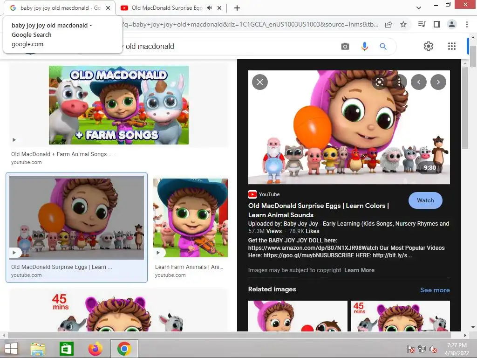The height and width of the screenshot is (358, 477).
Task: Click the Chrome taskbar icon
Action: click(x=124, y=349)
